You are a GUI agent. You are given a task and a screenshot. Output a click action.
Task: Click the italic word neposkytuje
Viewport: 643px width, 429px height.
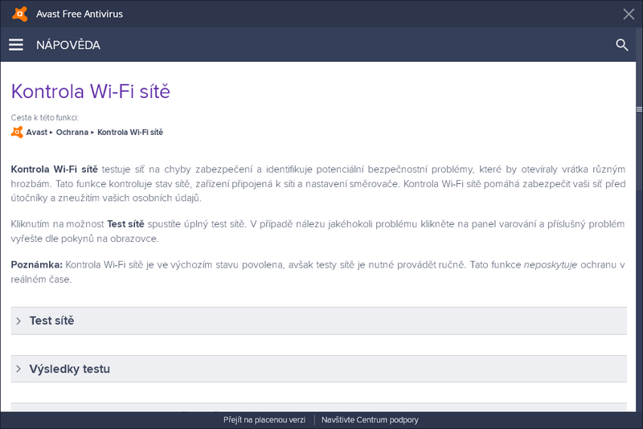551,265
